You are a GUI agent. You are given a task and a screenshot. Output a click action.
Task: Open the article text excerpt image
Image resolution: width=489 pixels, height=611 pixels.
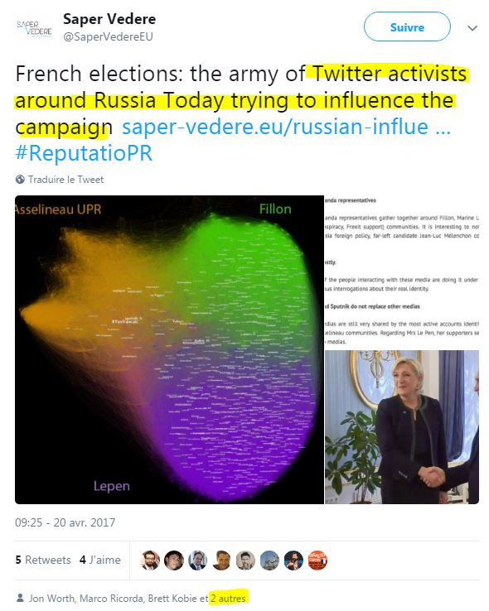coord(402,272)
